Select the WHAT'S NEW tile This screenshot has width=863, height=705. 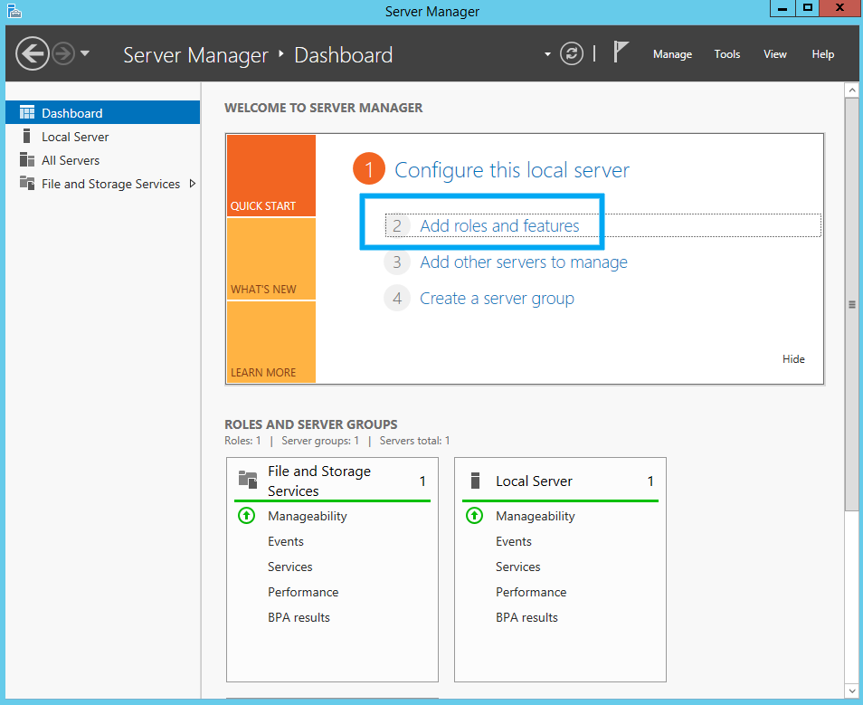click(x=271, y=259)
